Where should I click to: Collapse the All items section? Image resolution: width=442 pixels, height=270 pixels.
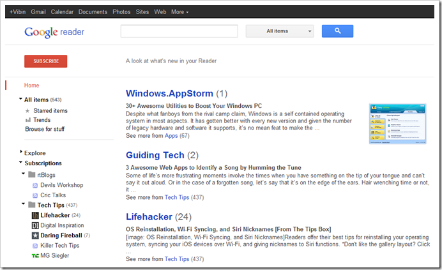20,99
